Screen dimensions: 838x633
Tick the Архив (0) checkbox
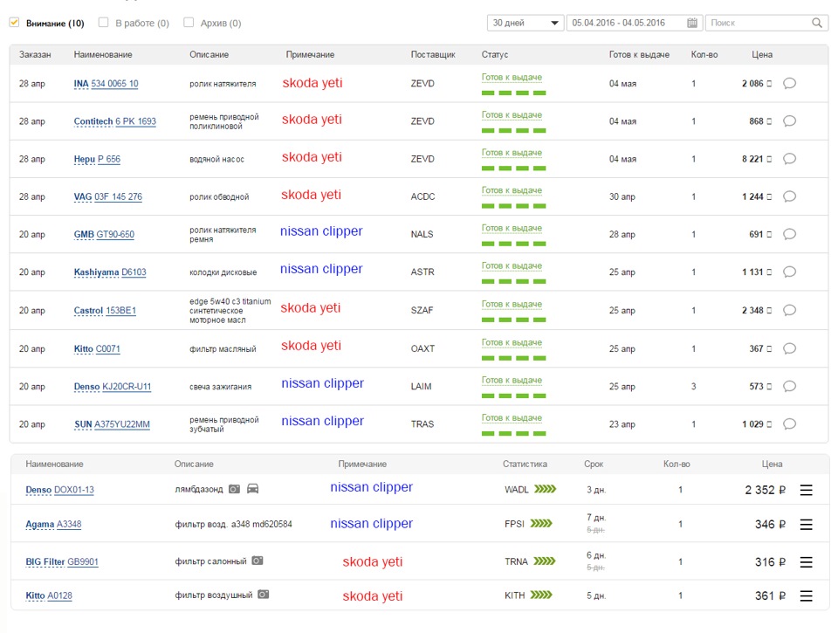(x=189, y=23)
